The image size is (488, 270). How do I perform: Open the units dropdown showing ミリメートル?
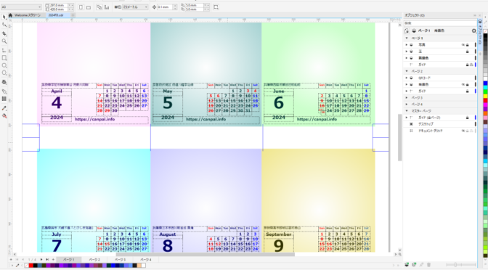click(x=135, y=7)
